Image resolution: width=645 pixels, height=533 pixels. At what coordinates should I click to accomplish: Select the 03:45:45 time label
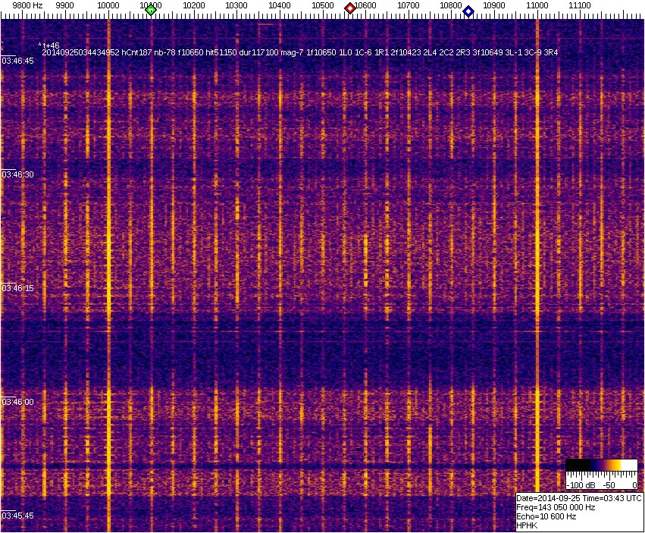(x=17, y=516)
